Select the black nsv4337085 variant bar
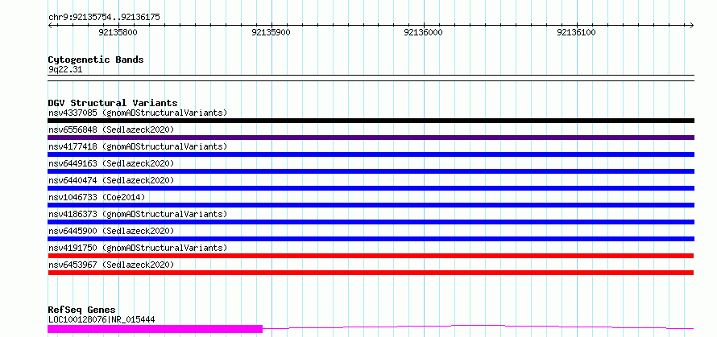717x337 pixels. (x=371, y=121)
